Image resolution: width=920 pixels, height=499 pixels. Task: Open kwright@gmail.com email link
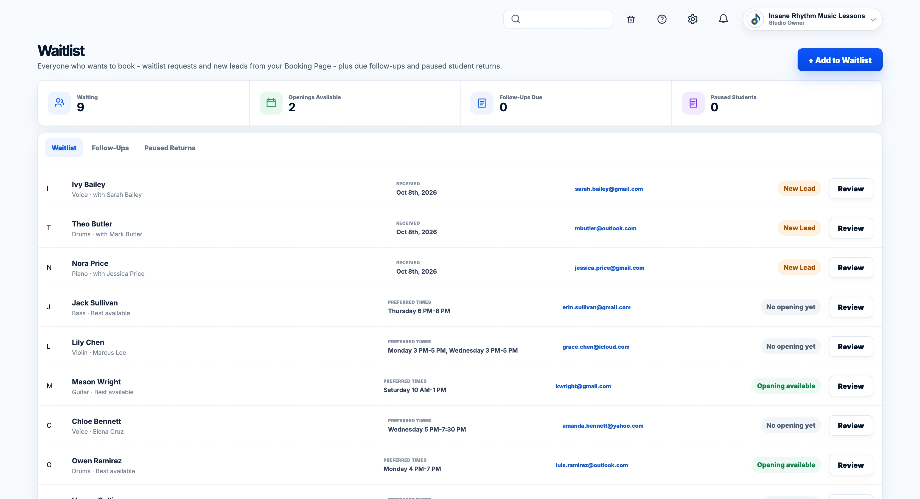tap(583, 386)
